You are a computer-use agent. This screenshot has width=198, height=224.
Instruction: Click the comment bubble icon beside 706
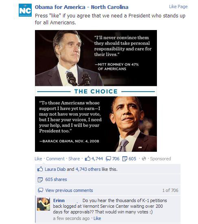108,159
